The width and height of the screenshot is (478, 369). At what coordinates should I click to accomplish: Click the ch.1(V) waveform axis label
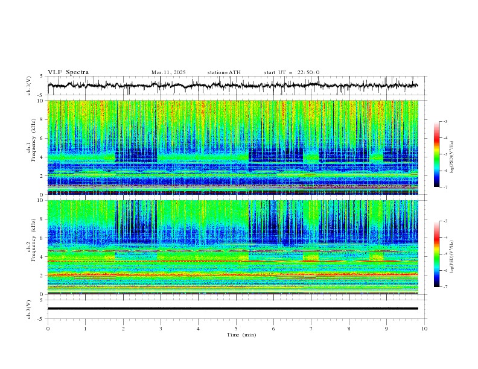coord(29,86)
